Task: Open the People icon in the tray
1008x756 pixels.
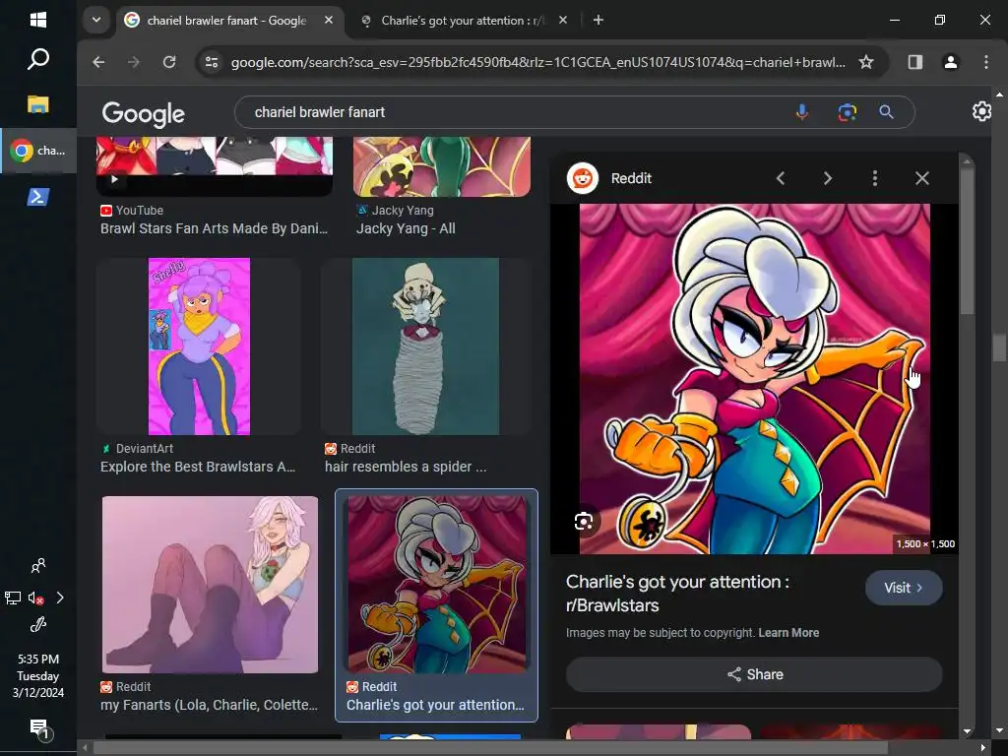Action: pyautogui.click(x=38, y=566)
